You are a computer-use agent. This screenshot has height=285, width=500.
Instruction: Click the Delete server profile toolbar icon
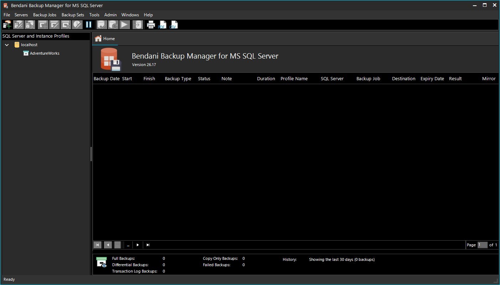(x=30, y=24)
